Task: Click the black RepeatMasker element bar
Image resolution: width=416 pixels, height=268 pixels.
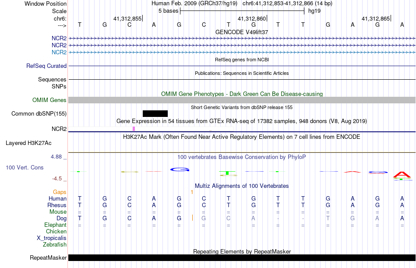Action: [242, 257]
